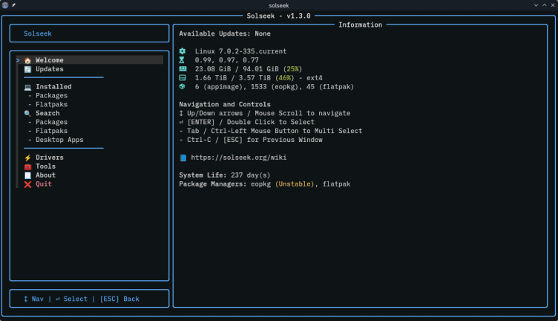This screenshot has height=321, width=558.
Task: Click the laptop icon next to Installed
Action: coord(27,87)
